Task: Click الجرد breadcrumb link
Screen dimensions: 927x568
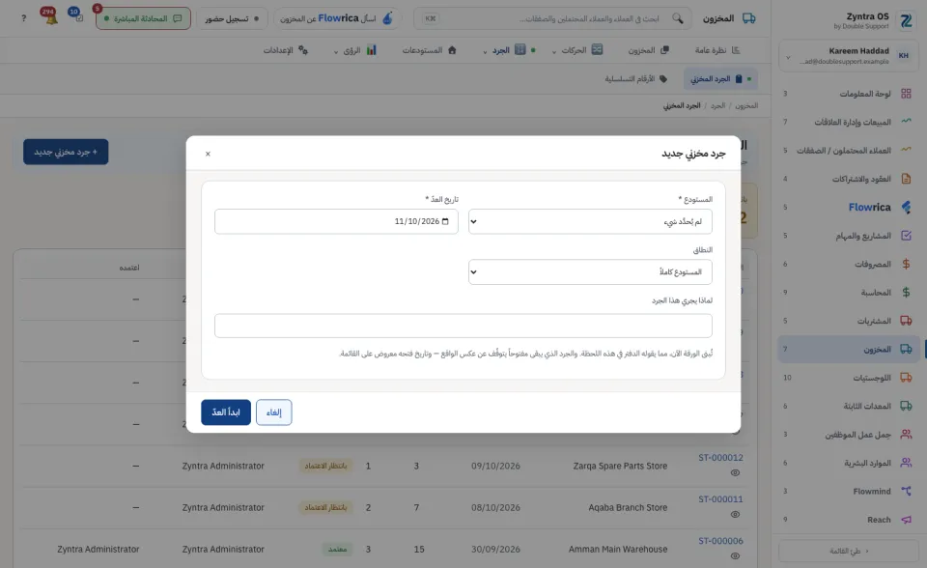Action: (717, 105)
